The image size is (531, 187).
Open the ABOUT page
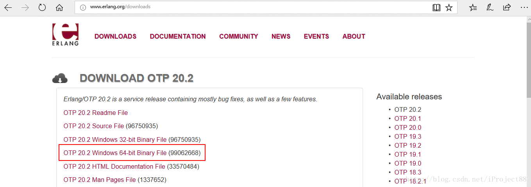coord(354,36)
